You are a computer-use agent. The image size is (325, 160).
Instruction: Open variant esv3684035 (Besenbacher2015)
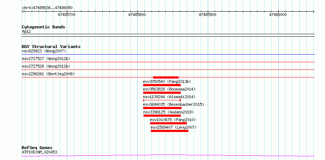[173, 104]
